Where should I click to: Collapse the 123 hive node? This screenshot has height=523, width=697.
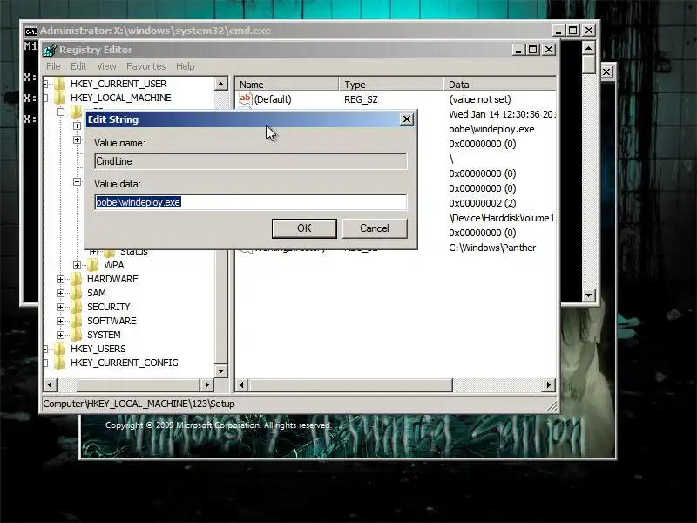tap(60, 112)
